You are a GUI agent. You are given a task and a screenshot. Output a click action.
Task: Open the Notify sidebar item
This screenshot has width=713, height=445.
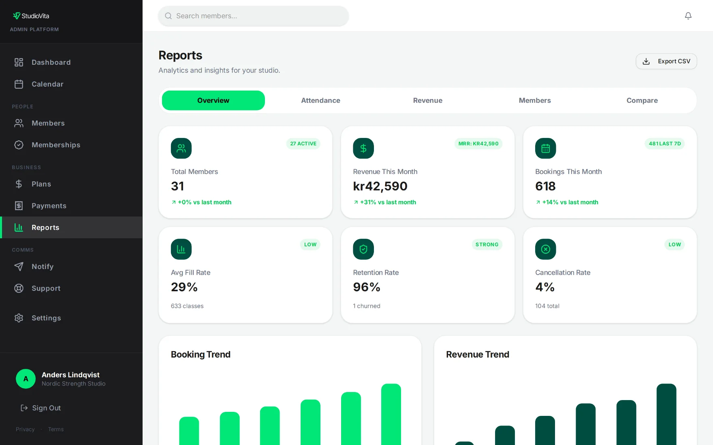pyautogui.click(x=71, y=267)
